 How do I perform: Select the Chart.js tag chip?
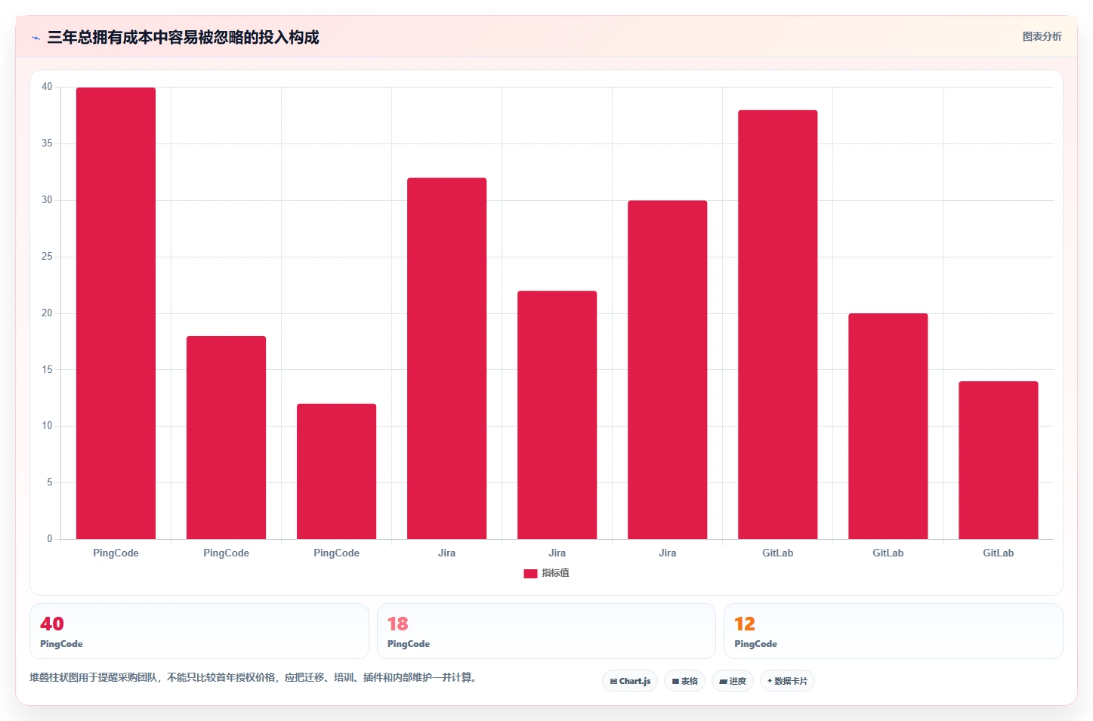pyautogui.click(x=630, y=681)
